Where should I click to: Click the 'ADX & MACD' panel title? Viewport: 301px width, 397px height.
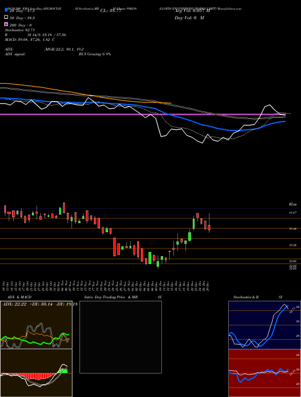click(19, 297)
